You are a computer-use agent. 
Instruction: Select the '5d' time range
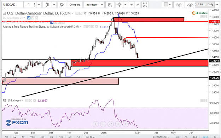[70, 137]
